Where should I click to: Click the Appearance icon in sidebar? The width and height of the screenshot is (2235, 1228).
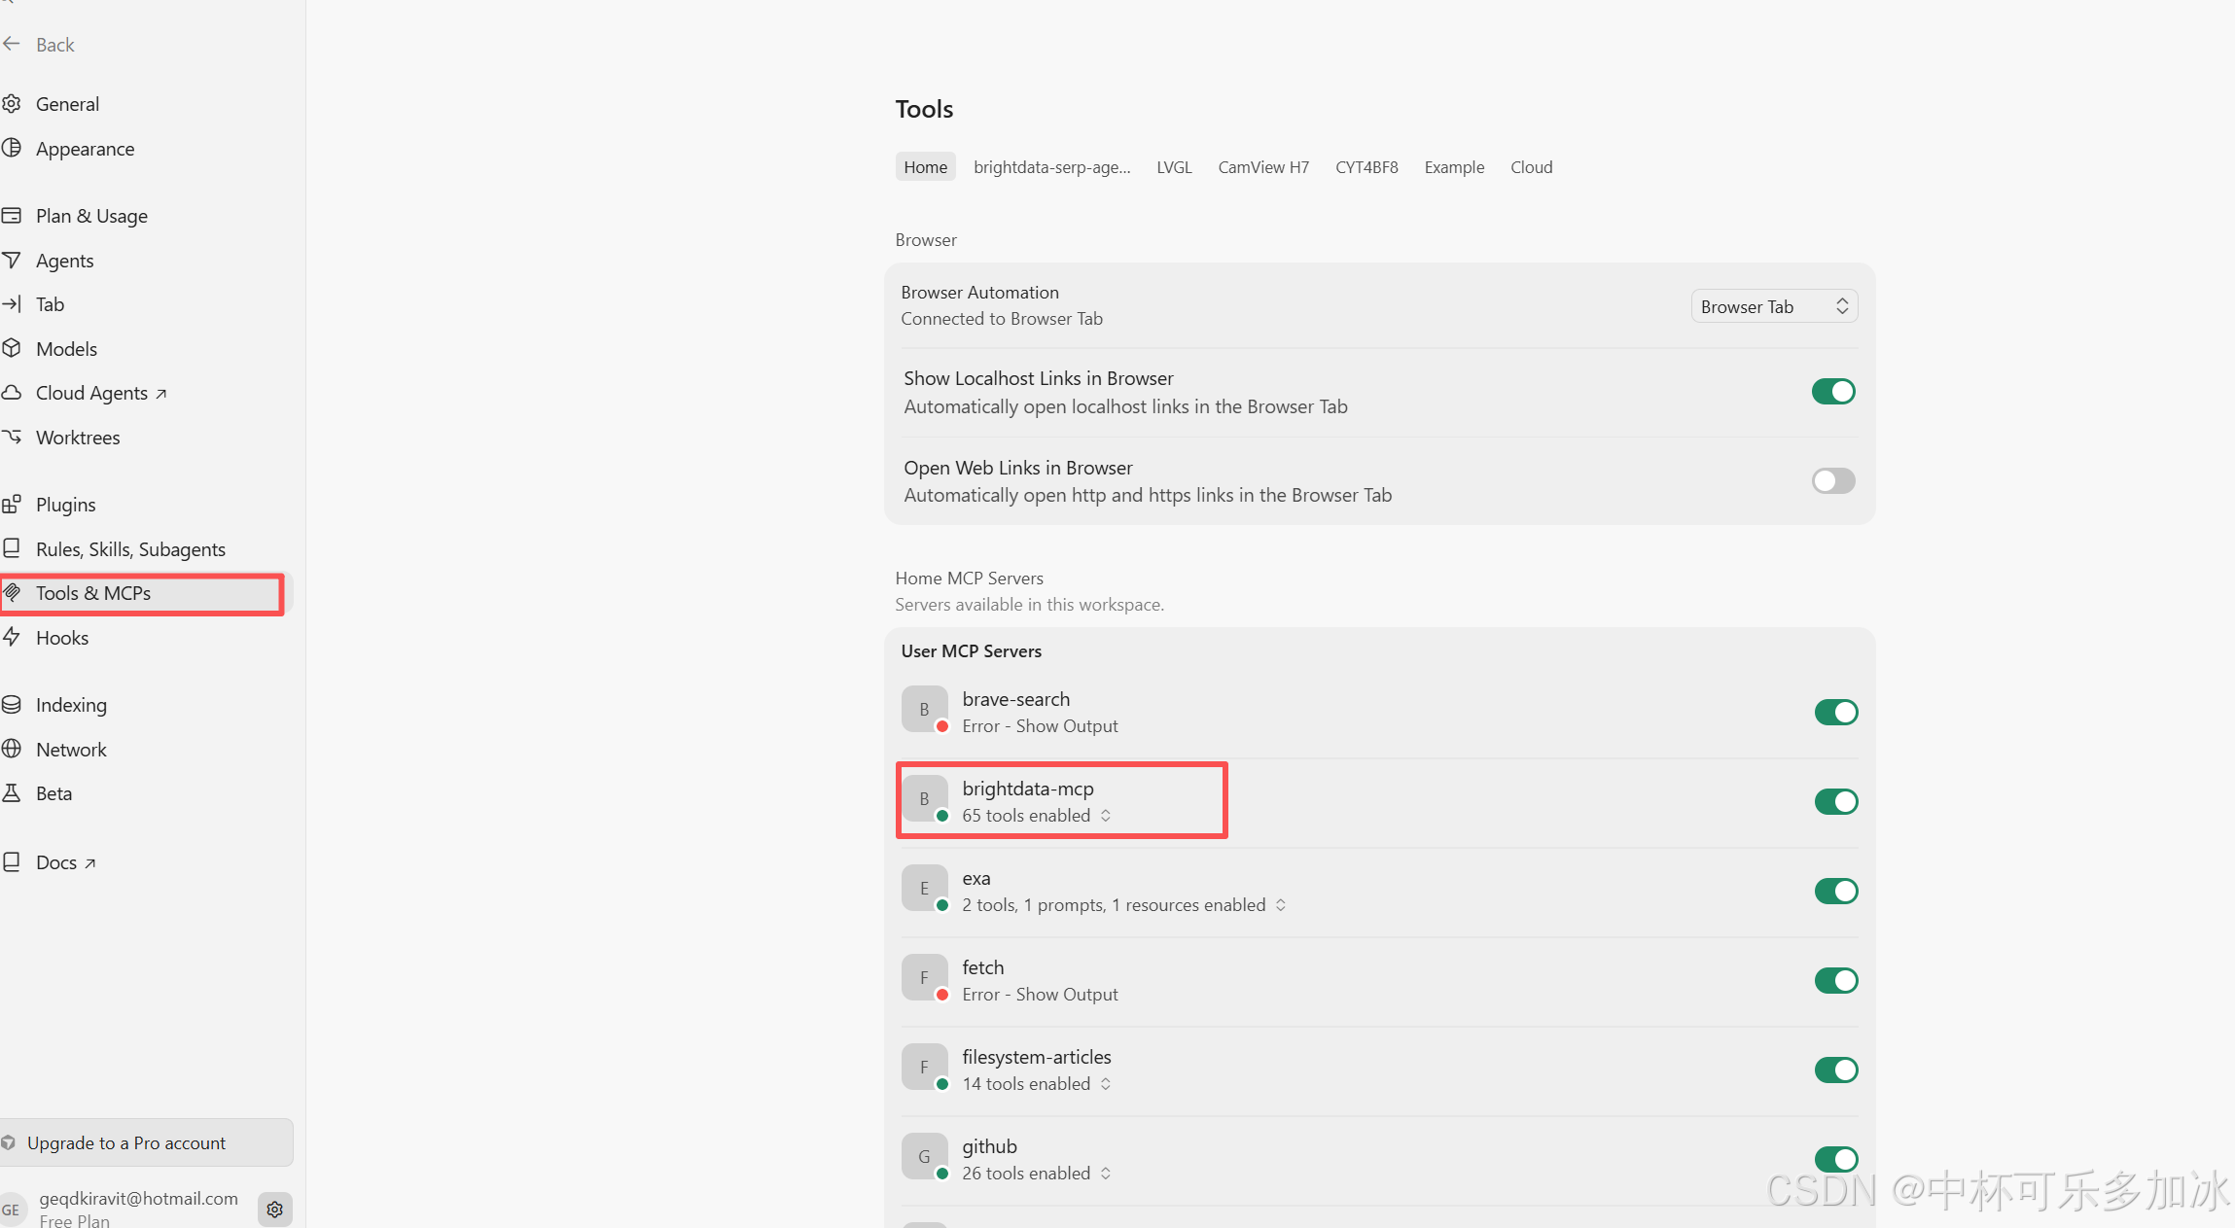(x=12, y=148)
